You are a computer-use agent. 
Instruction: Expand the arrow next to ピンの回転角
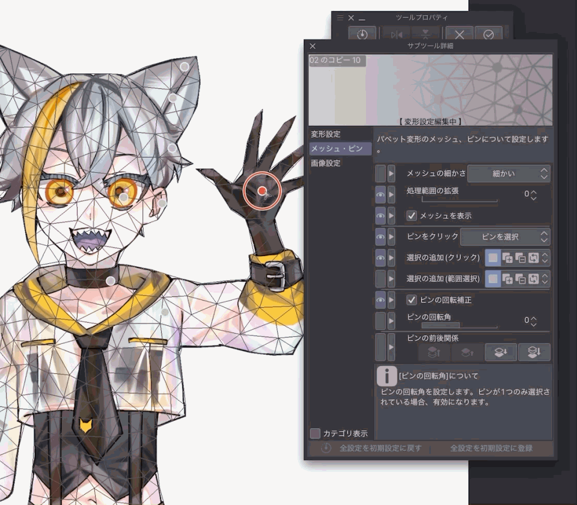(x=391, y=321)
